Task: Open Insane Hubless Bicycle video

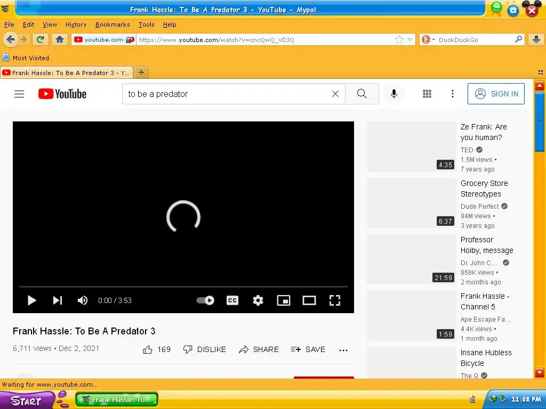Action: click(486, 357)
